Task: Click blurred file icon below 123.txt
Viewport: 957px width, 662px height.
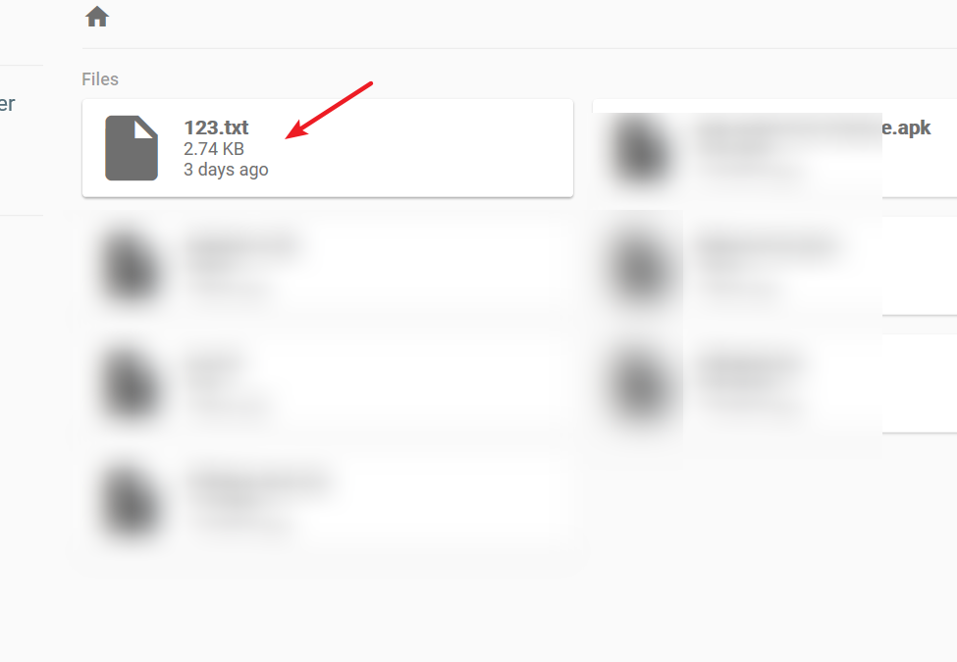Action: (132, 267)
